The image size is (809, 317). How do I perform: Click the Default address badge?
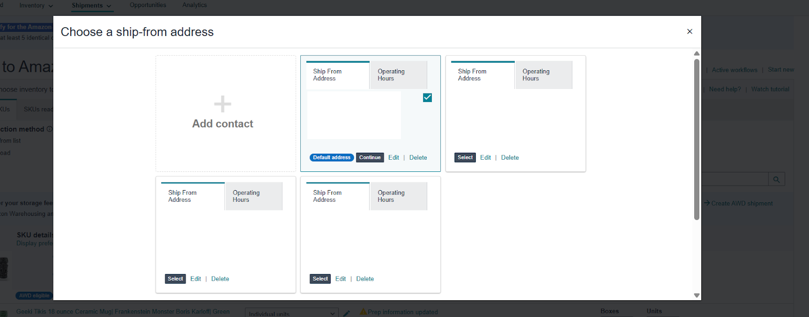pos(332,158)
